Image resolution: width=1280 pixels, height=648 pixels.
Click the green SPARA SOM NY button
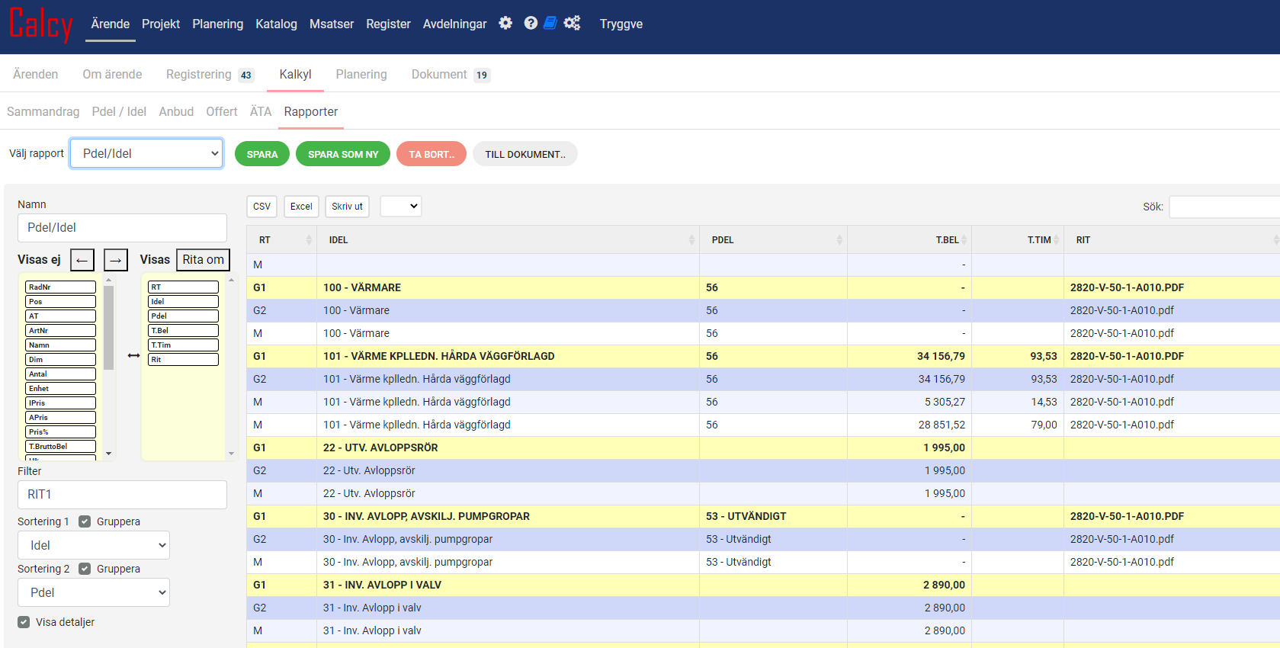point(343,154)
